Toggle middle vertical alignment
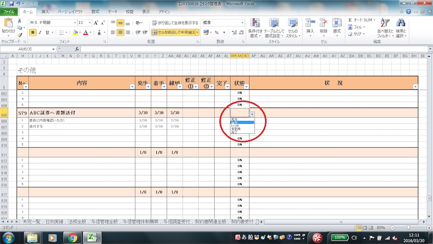The height and width of the screenshot is (244, 433). 120,23
